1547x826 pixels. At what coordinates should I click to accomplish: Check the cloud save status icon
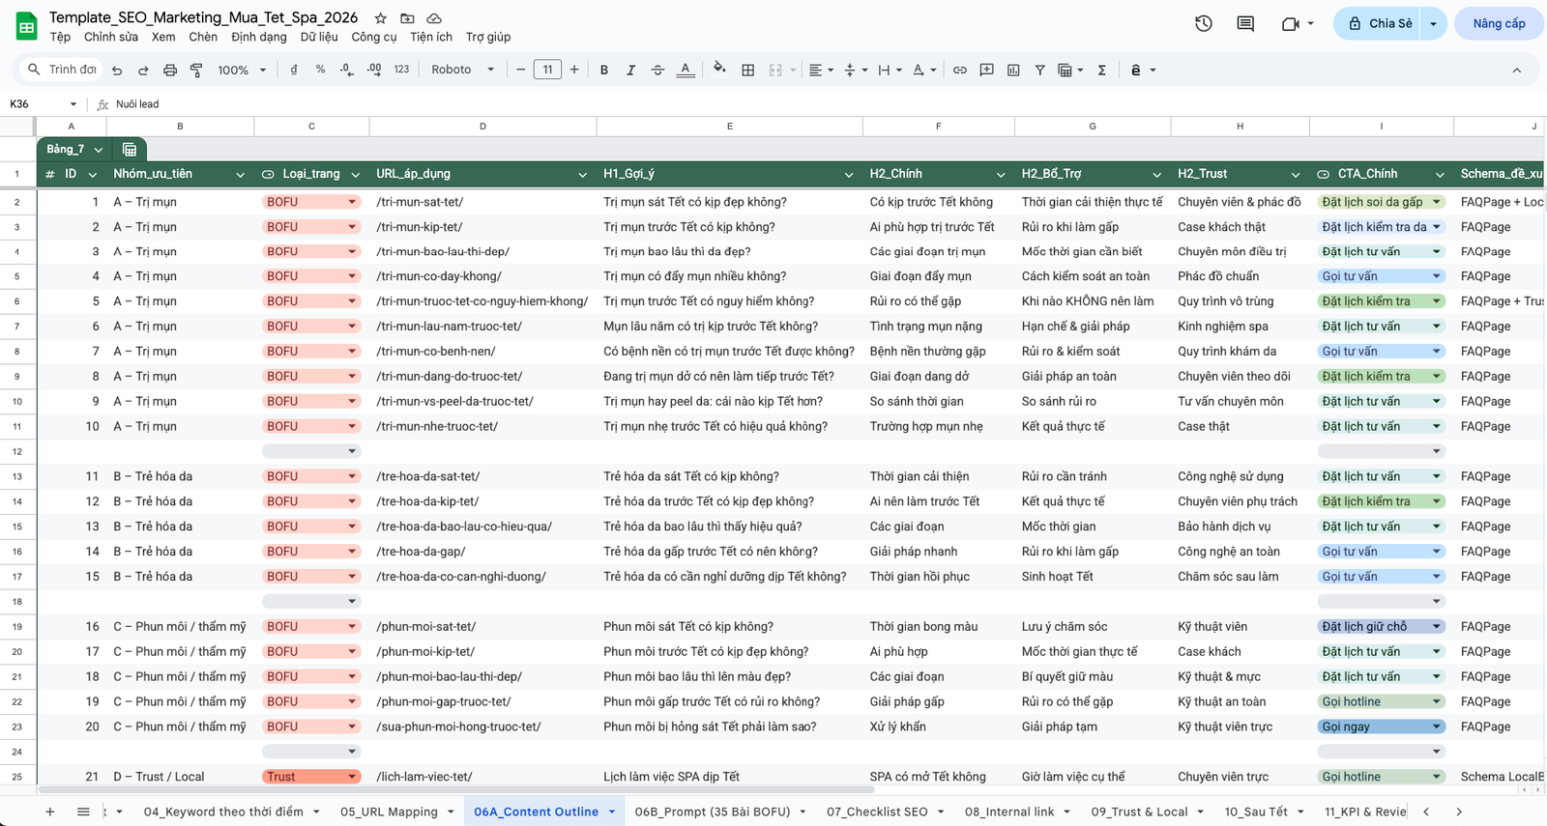click(x=434, y=18)
